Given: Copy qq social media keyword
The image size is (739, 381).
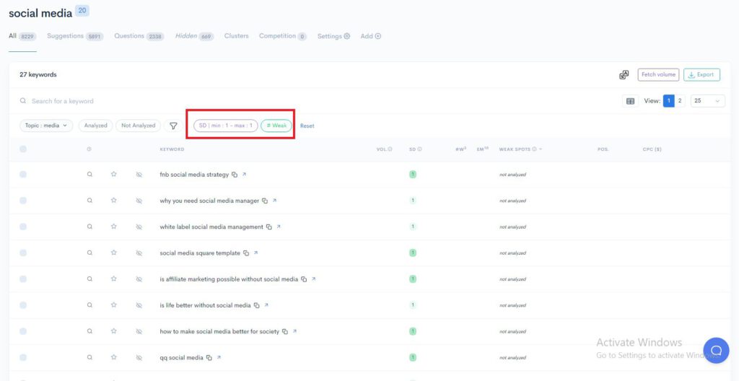Looking at the screenshot, I should coord(209,358).
